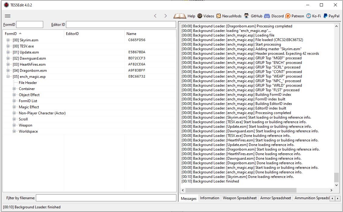This screenshot has height=212, width=343.
Task: Click CRC value EBC66732
Action: pos(137,76)
